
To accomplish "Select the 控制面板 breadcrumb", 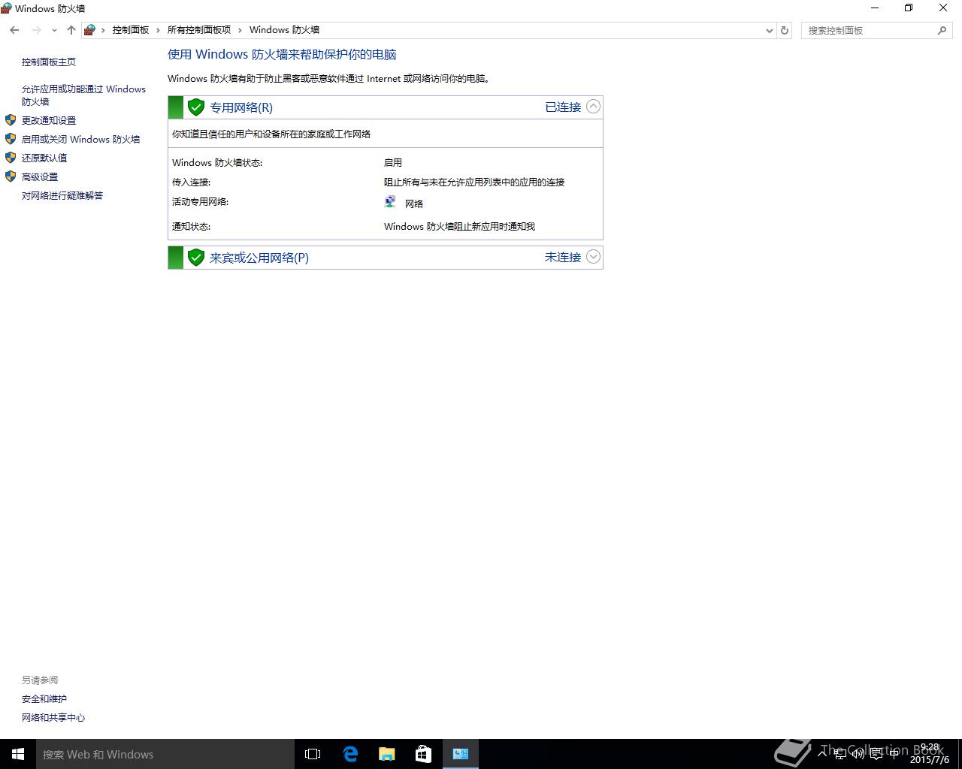I will pos(131,30).
